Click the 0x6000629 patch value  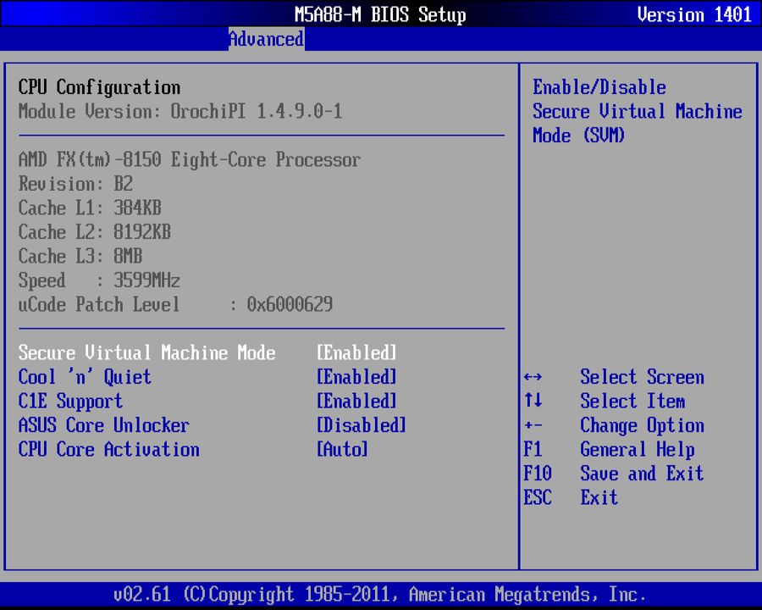(290, 304)
